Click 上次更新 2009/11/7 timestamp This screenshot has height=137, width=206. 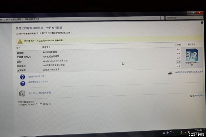[34, 104]
